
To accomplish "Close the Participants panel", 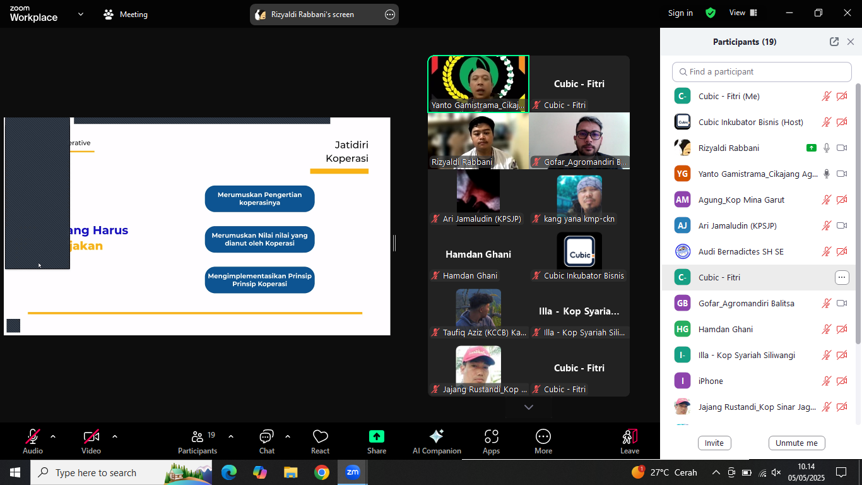I will [x=851, y=42].
